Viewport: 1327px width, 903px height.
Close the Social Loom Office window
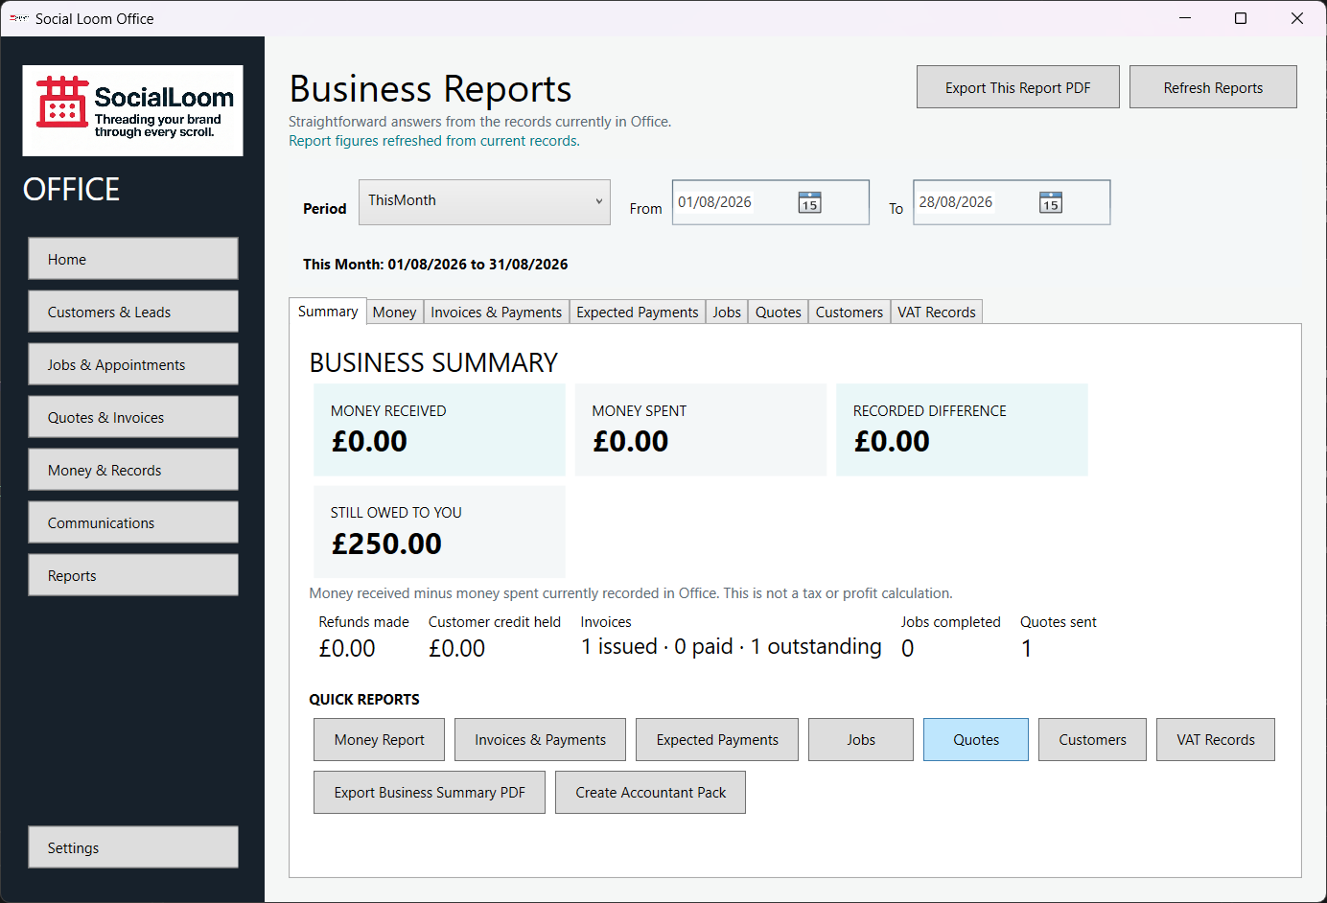(1297, 18)
